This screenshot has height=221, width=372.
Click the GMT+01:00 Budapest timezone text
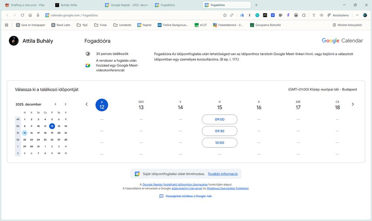click(323, 90)
